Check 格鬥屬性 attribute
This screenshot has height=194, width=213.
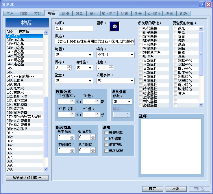point(141,28)
